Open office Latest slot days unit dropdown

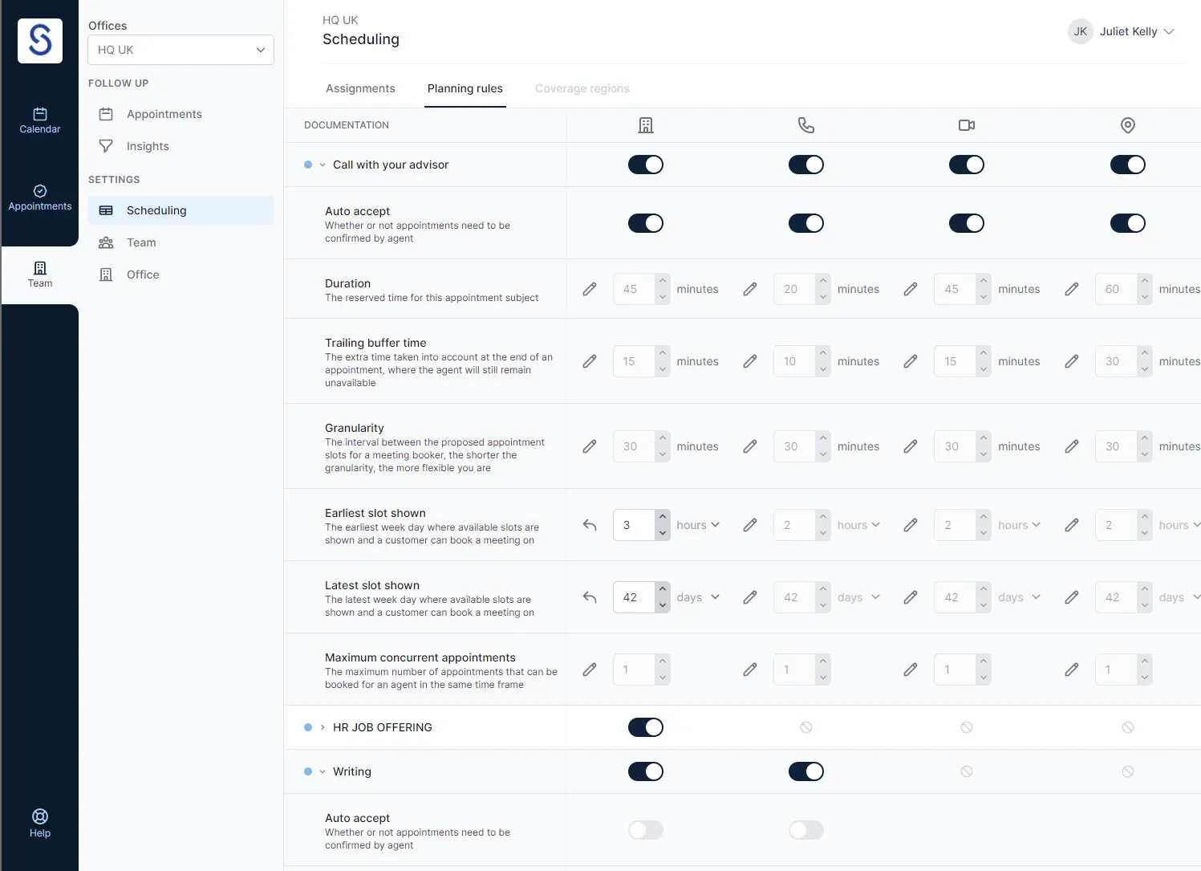pyautogui.click(x=698, y=597)
